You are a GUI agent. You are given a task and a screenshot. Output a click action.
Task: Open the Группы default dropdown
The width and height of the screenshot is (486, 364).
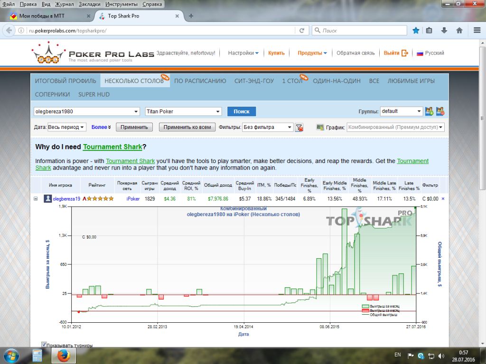[x=402, y=111]
